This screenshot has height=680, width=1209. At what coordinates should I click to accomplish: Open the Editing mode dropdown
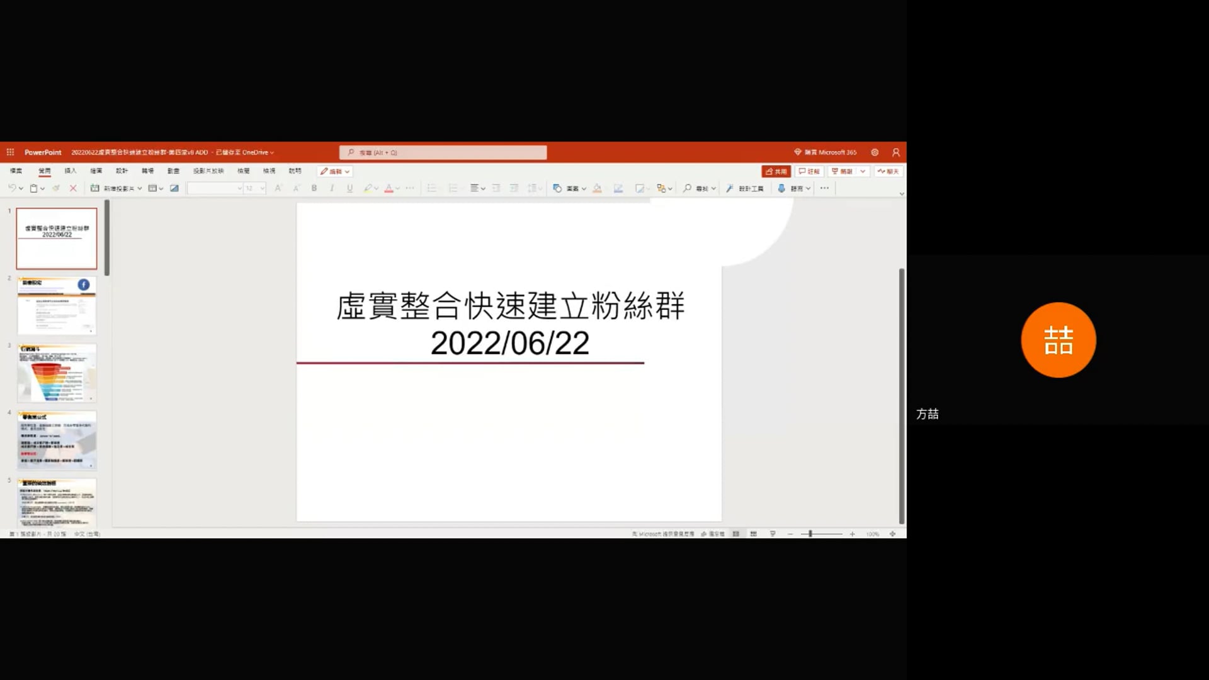tap(334, 171)
